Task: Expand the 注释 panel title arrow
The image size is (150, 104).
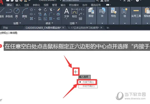Action: pyautogui.click(x=76, y=23)
